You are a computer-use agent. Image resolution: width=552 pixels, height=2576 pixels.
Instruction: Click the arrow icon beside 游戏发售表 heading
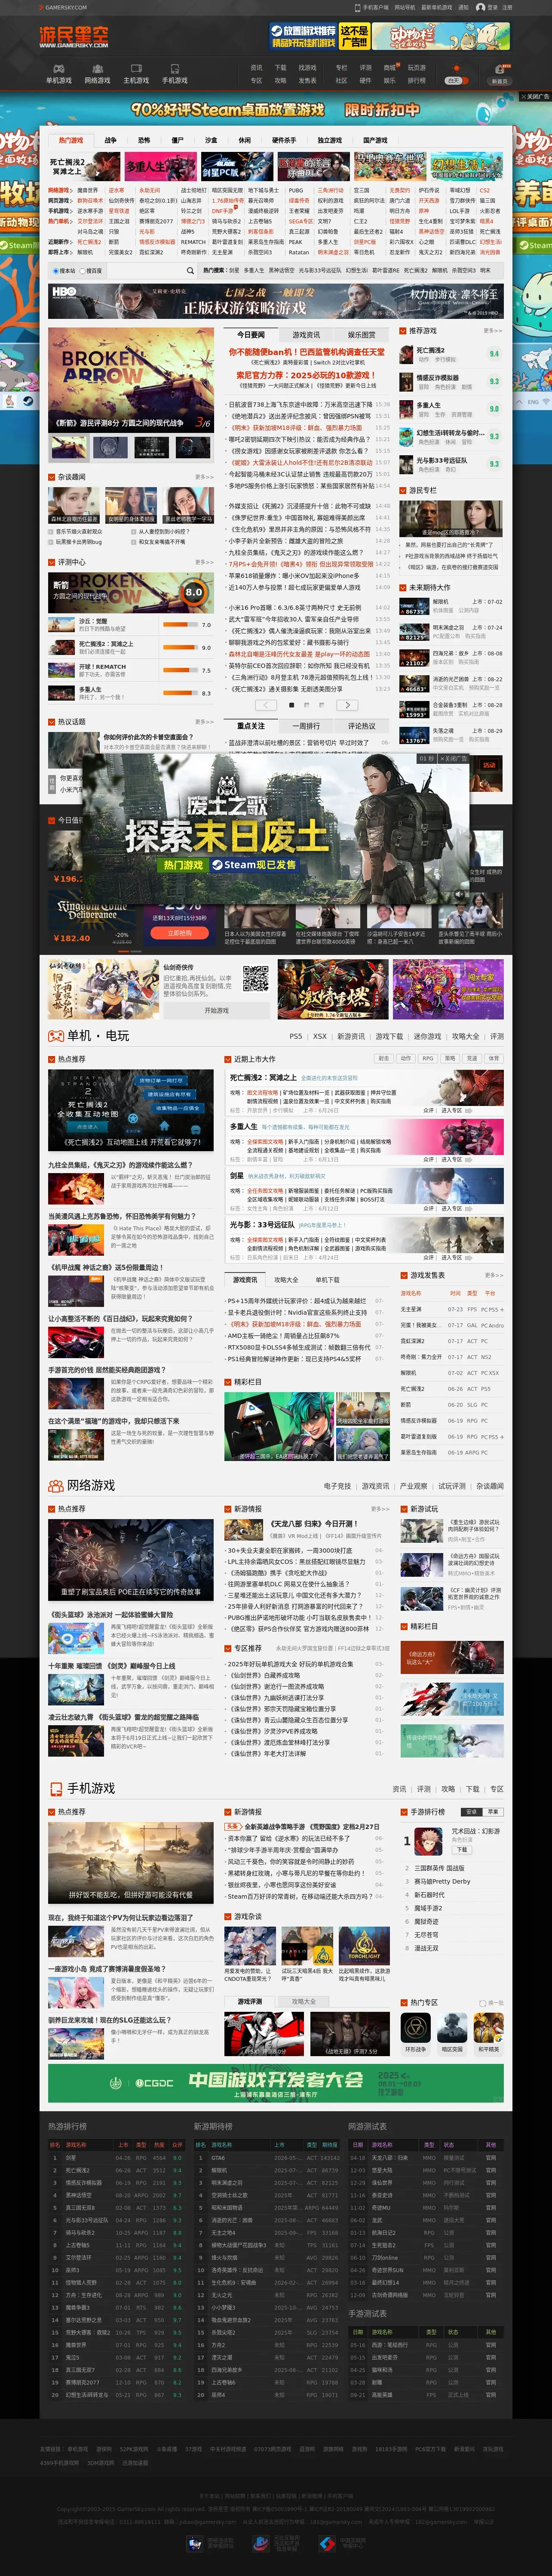pyautogui.click(x=403, y=1275)
